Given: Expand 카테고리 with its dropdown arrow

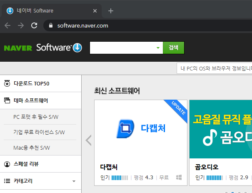Looking at the screenshot, I should tap(74, 181).
